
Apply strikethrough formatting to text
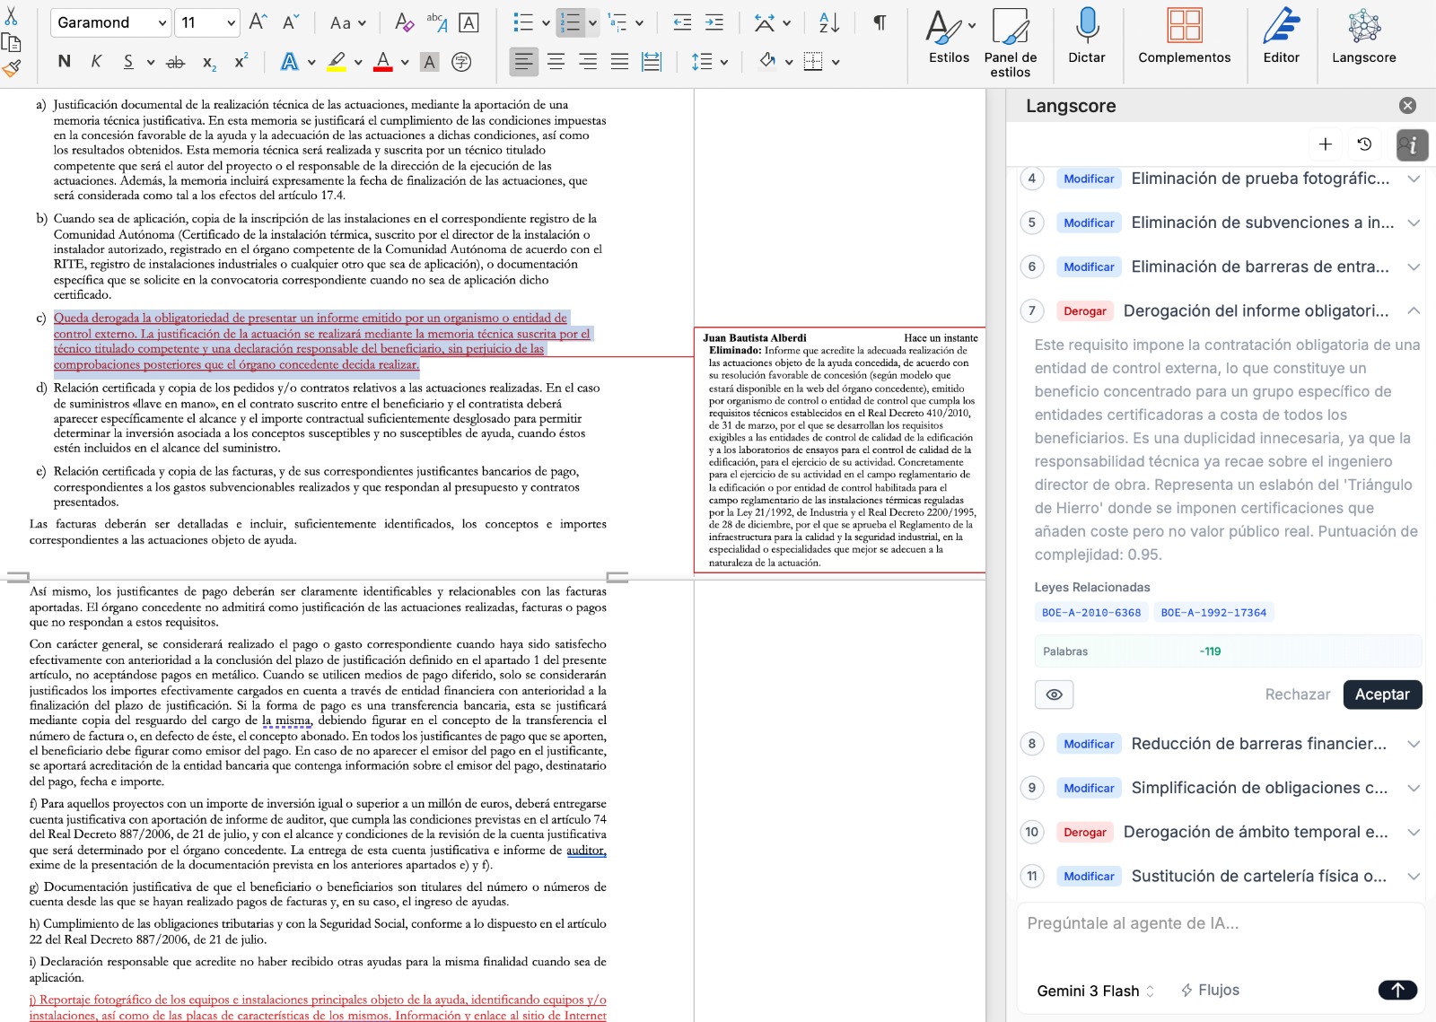[x=175, y=62]
